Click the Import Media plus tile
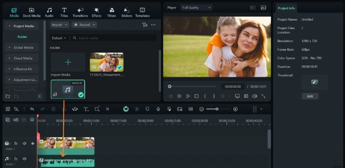Image resolution: width=345 pixels, height=168 pixels. (68, 62)
